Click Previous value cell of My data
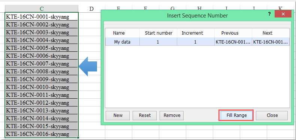 click(233, 42)
